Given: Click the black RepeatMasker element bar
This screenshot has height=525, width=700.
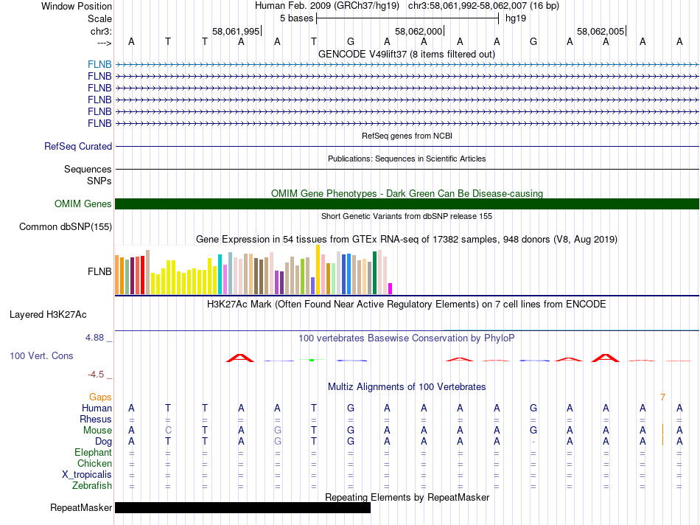Looking at the screenshot, I should coord(243,507).
